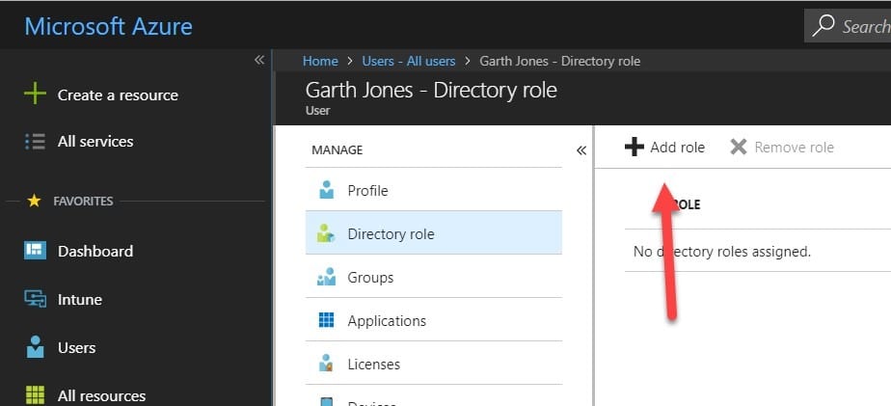Click the Add role button

tap(664, 148)
